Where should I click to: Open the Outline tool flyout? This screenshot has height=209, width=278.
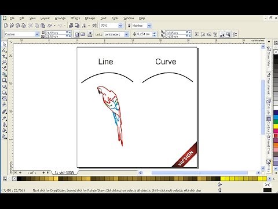click(4, 124)
